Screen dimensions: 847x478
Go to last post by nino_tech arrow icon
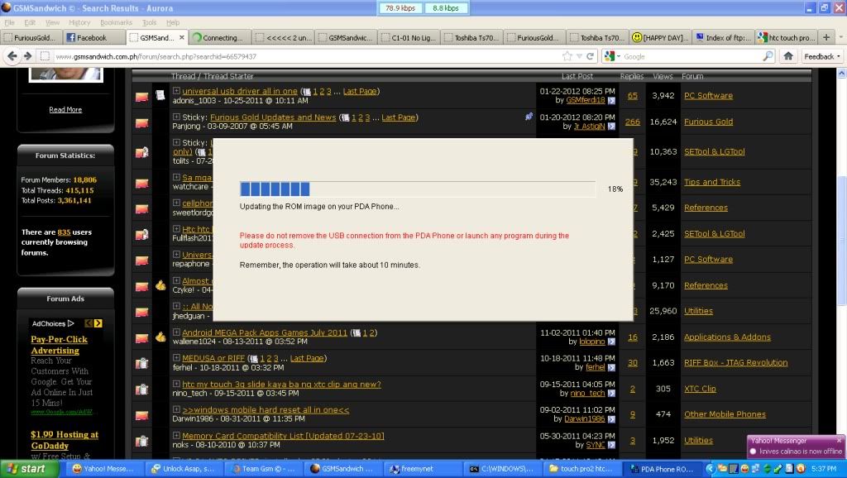(x=611, y=394)
